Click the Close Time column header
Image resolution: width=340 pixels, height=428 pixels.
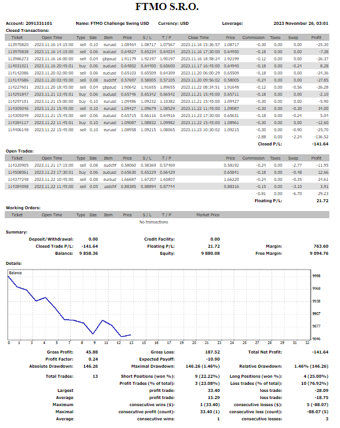coord(198,38)
